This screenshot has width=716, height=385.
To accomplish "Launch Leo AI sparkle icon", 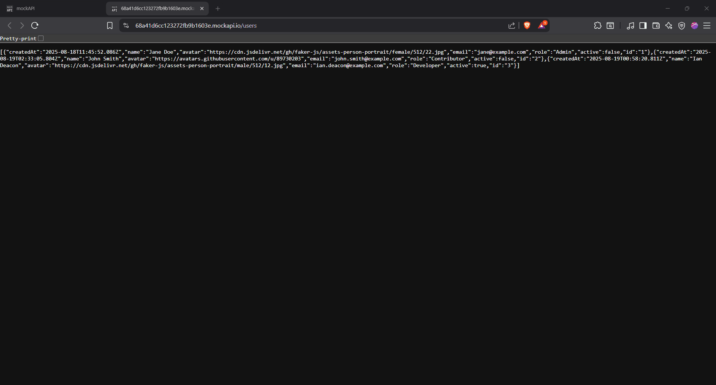I will 669,25.
